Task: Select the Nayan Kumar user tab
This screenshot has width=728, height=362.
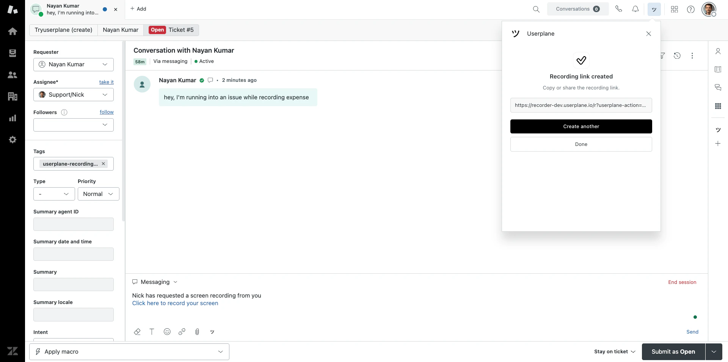Action: 121,30
